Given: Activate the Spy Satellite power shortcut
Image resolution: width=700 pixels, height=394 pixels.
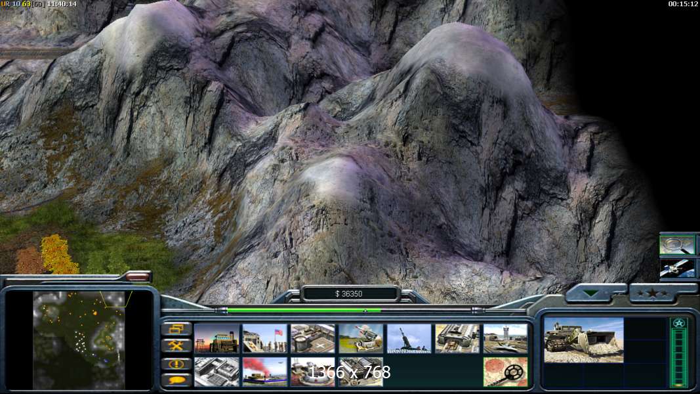Looking at the screenshot, I should 678,269.
